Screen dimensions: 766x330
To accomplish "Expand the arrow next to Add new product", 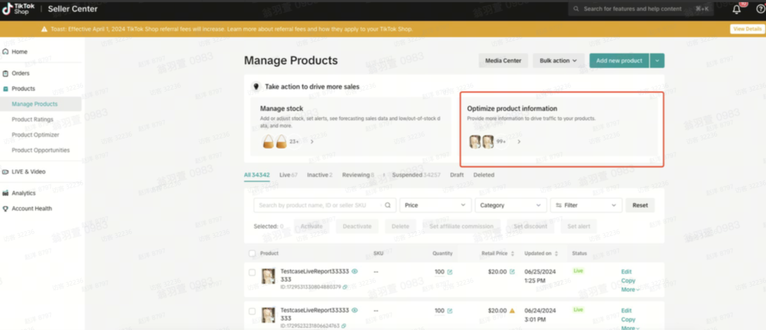I will click(x=657, y=61).
